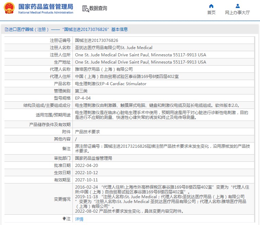Click National Medical Products Administration subtitle
The height and width of the screenshot is (225, 260).
[46, 12]
